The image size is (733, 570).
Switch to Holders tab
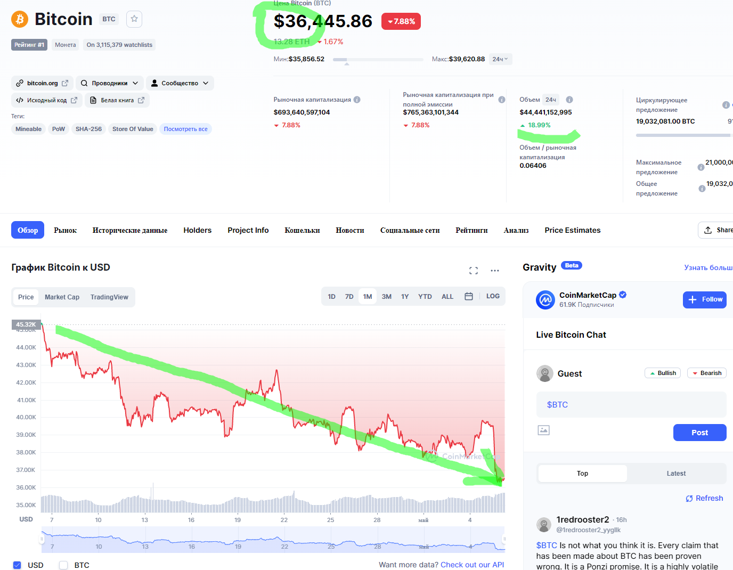click(x=198, y=230)
